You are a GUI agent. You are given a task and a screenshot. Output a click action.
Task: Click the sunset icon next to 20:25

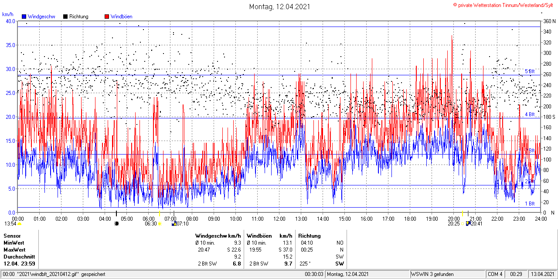[463, 224]
